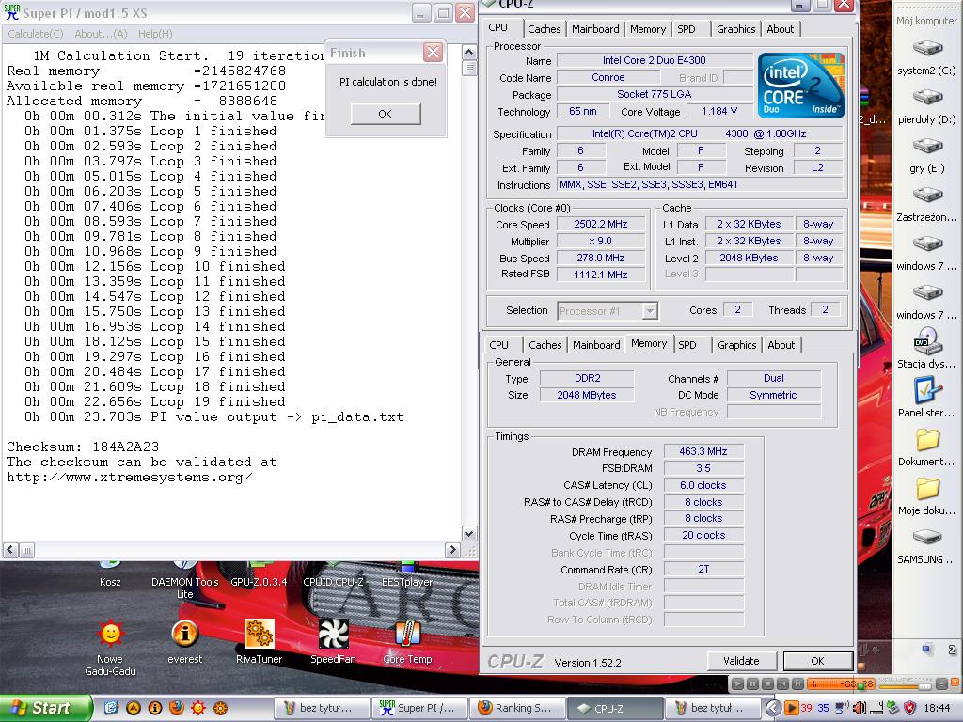Click Super PI vertical scroll down arrow
The width and height of the screenshot is (963, 722).
pos(468,534)
